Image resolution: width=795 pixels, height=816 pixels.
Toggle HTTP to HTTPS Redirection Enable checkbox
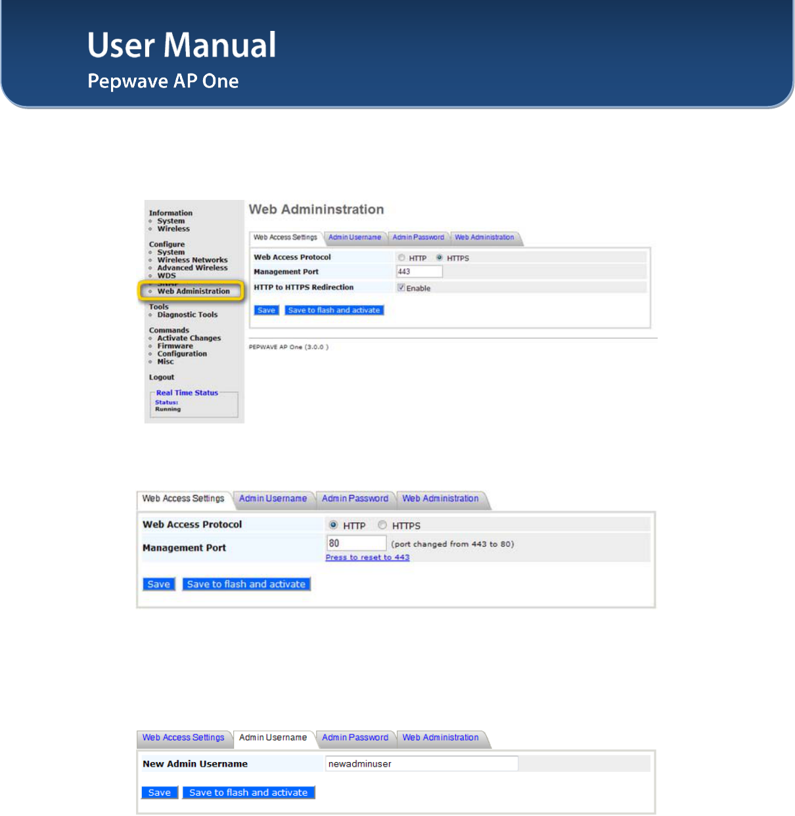pos(401,288)
